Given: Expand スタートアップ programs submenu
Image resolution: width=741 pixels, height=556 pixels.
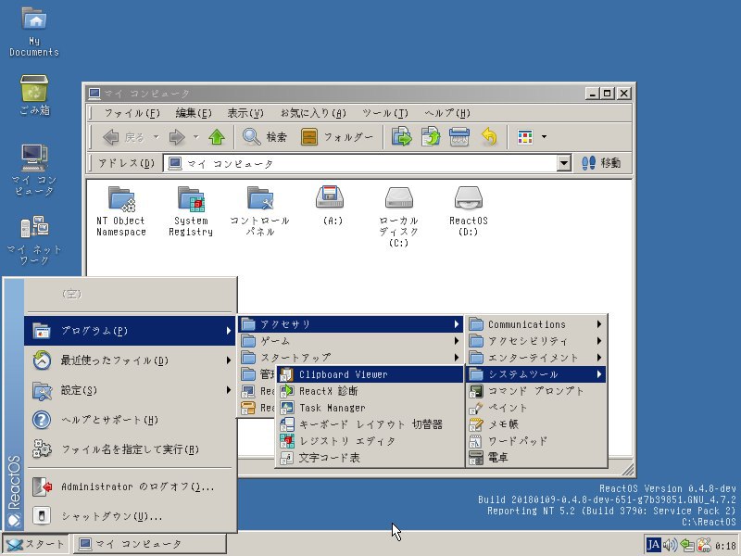Looking at the screenshot, I should point(350,358).
